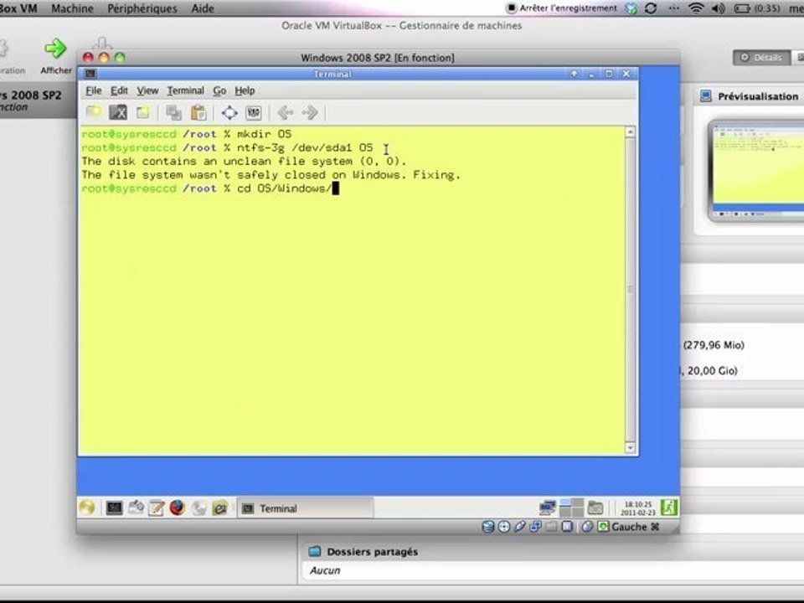Image resolution: width=804 pixels, height=603 pixels.
Task: Click the 'mkdir OS' command line
Action: click(x=264, y=134)
